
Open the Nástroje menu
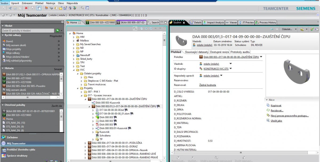(x=51, y=3)
